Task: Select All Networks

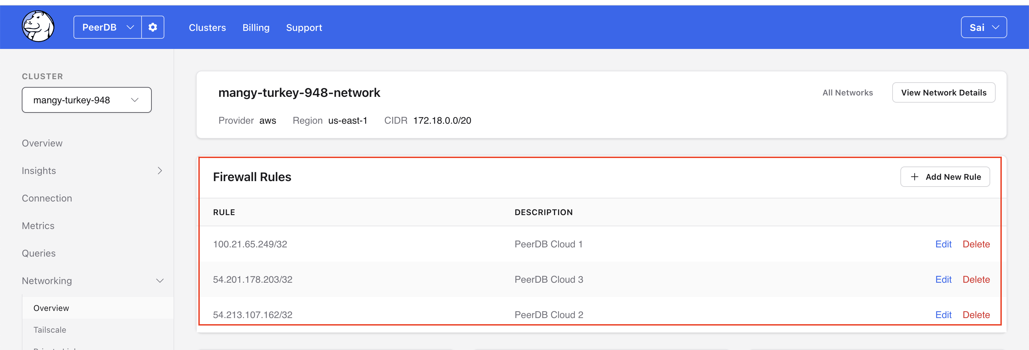Action: click(848, 92)
